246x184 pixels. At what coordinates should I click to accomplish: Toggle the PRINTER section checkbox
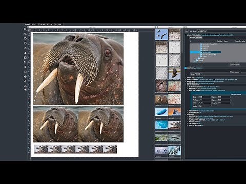186,68
